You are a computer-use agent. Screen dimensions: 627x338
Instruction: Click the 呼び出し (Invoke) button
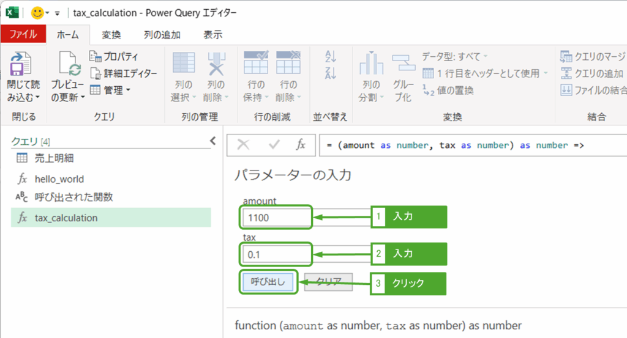pyautogui.click(x=268, y=282)
